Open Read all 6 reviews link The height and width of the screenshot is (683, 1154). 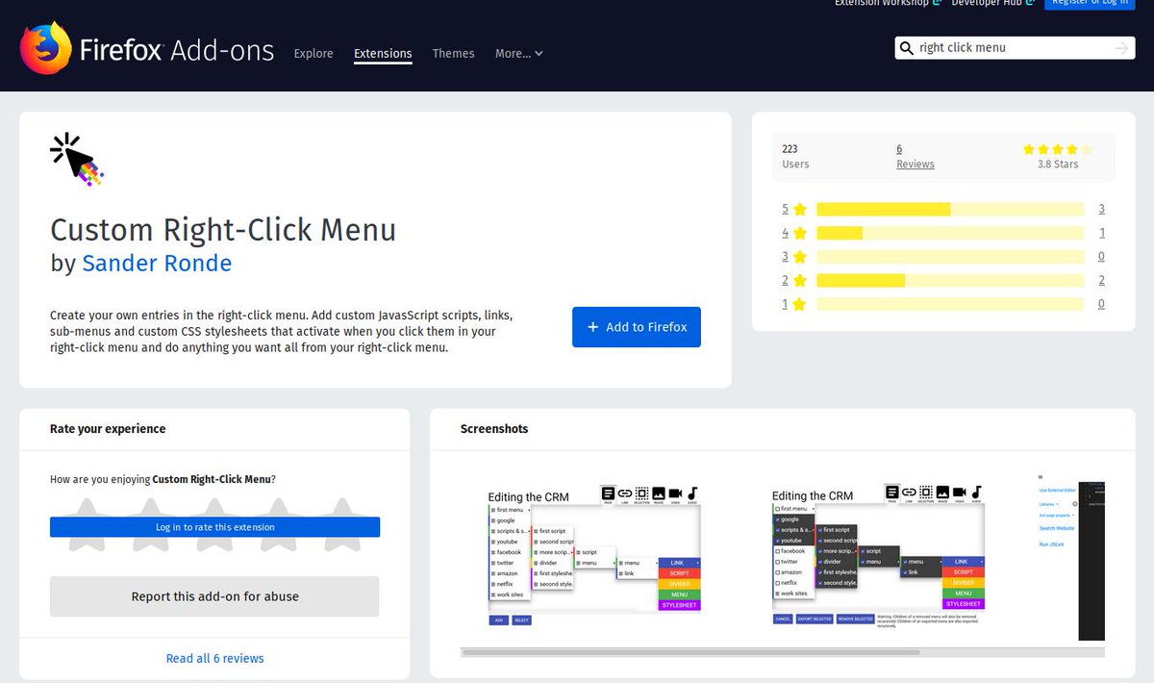[215, 659]
